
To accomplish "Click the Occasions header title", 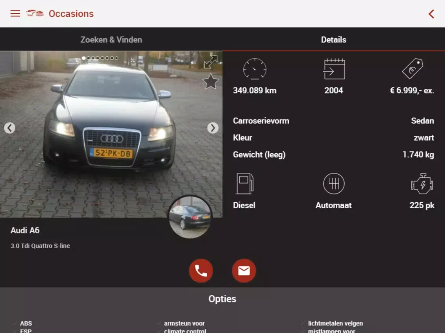I will pyautogui.click(x=71, y=14).
